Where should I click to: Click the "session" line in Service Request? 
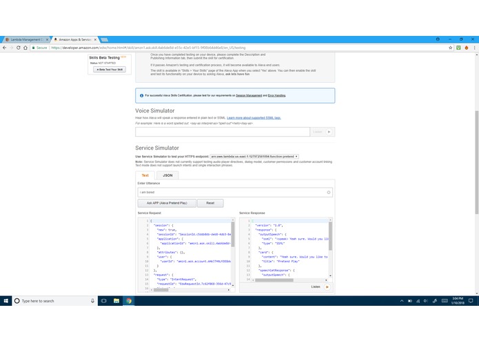pyautogui.click(x=163, y=226)
